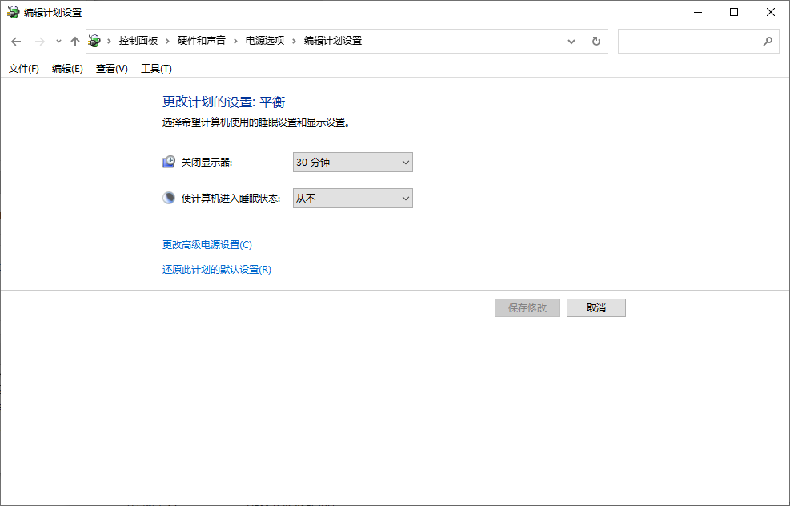
Task: Click 硬件和声音 in the breadcrumb path
Action: (x=201, y=41)
